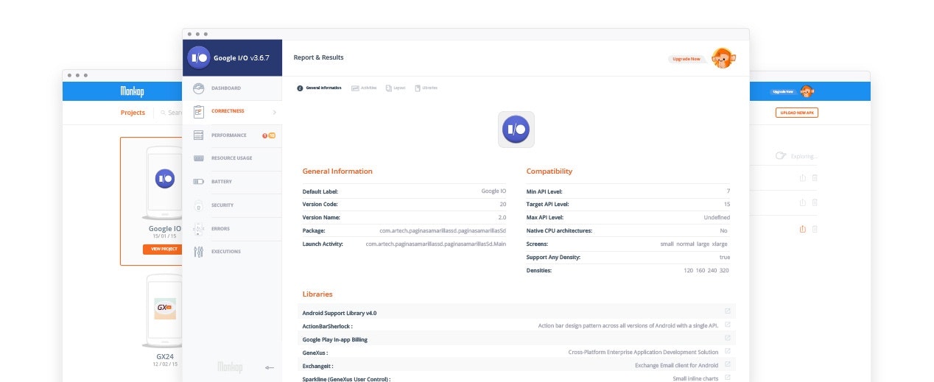Click the Densities values 120 160 240 320
This screenshot has width=934, height=382.
[x=706, y=271]
